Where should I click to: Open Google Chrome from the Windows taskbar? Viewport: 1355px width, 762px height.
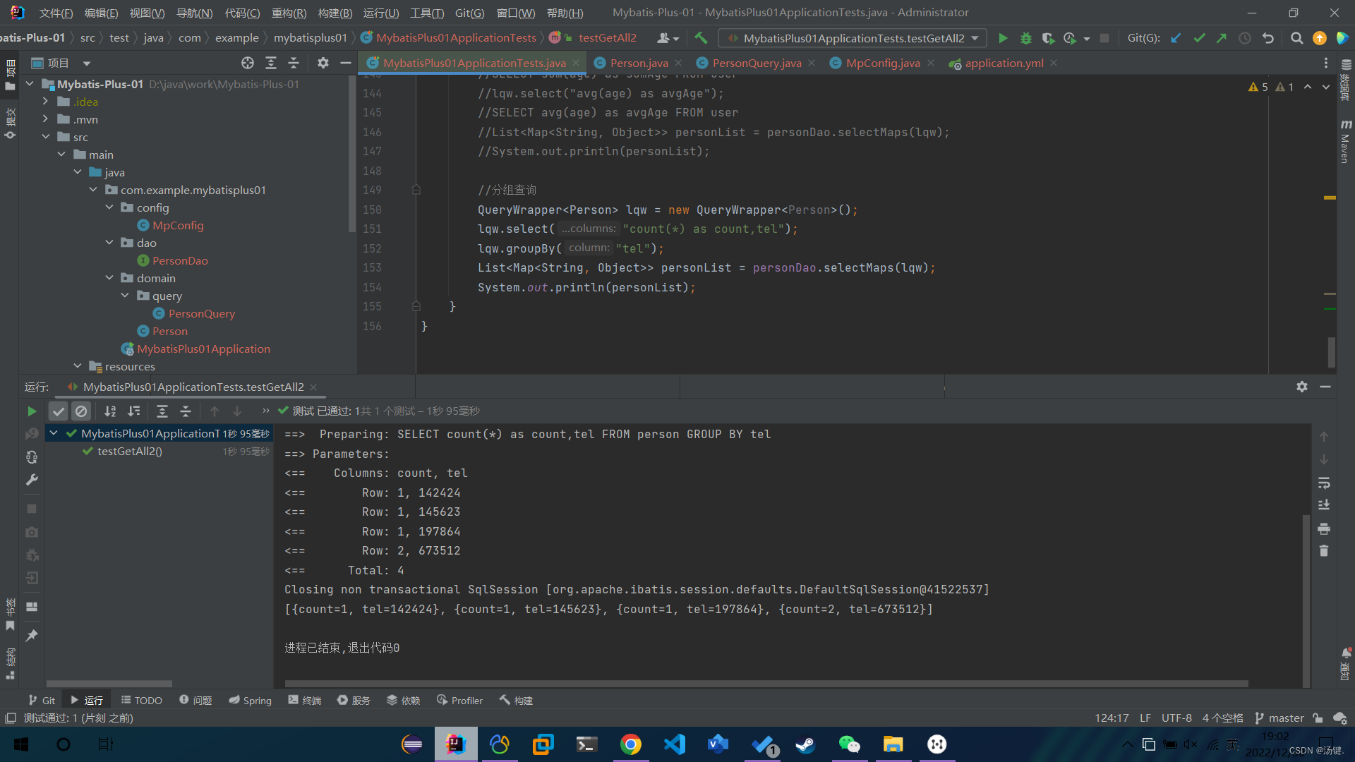[x=631, y=744]
